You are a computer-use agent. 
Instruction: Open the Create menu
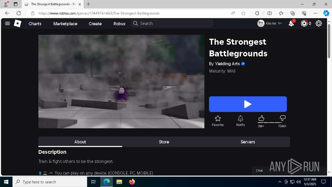(x=95, y=24)
